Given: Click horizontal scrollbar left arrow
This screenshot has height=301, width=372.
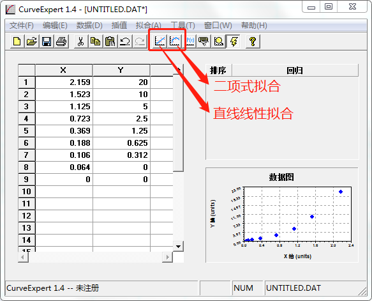Looking at the screenshot, I should pos(23,257).
